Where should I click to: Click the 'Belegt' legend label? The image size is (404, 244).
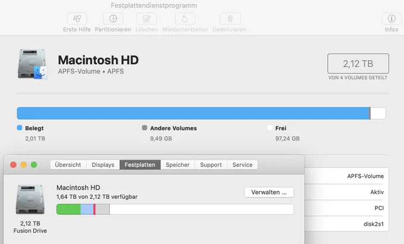(x=34, y=129)
